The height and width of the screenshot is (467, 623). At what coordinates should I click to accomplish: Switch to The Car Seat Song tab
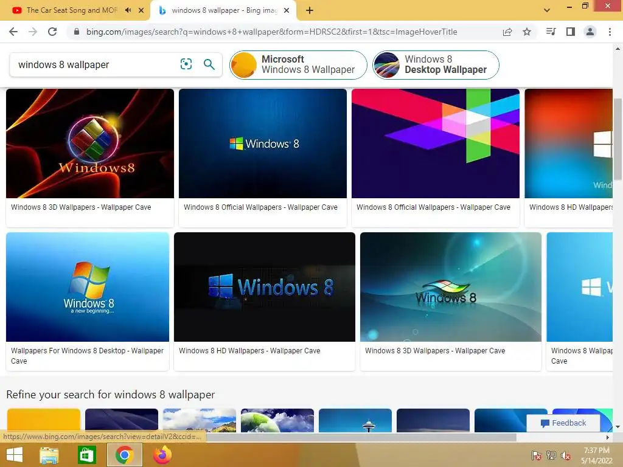click(72, 10)
